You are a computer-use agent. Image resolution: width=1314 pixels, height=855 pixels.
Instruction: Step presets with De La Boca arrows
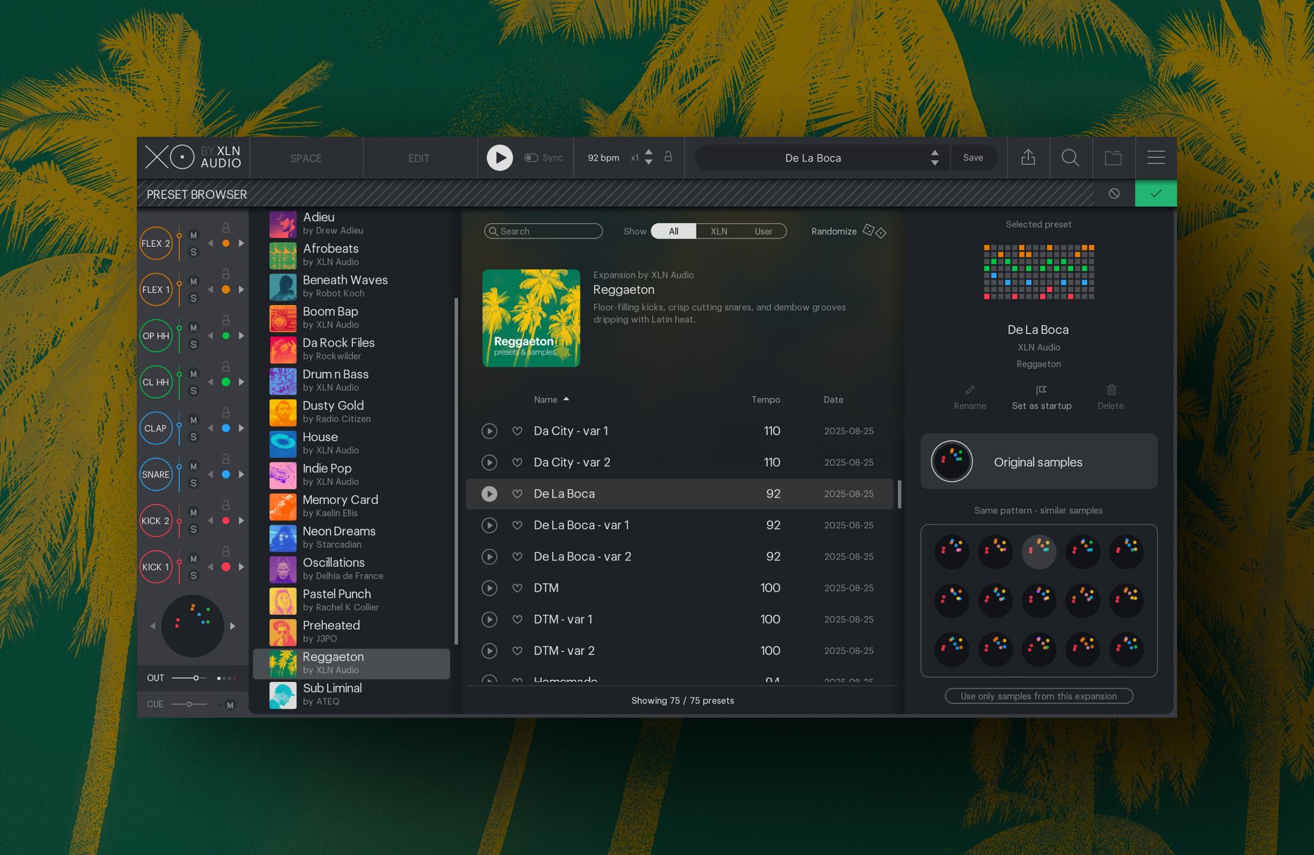click(935, 158)
